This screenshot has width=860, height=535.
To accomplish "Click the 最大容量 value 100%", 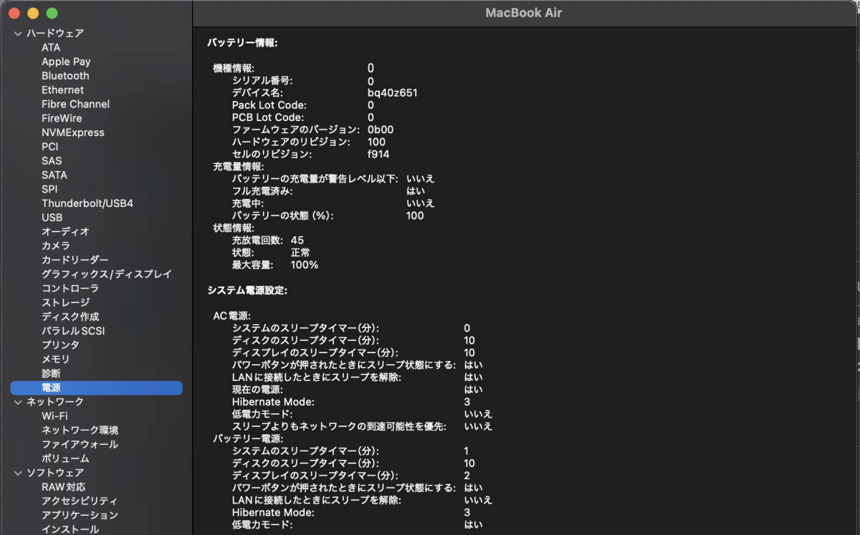I will click(305, 264).
